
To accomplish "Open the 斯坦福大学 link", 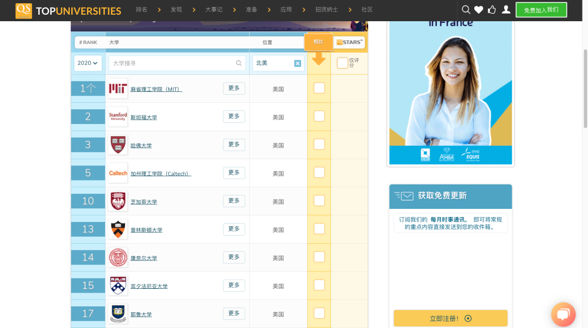I will point(144,117).
